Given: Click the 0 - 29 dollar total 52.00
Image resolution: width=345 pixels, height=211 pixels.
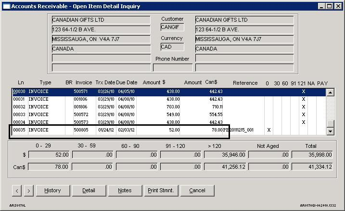Looking at the screenshot, I should tap(49, 155).
